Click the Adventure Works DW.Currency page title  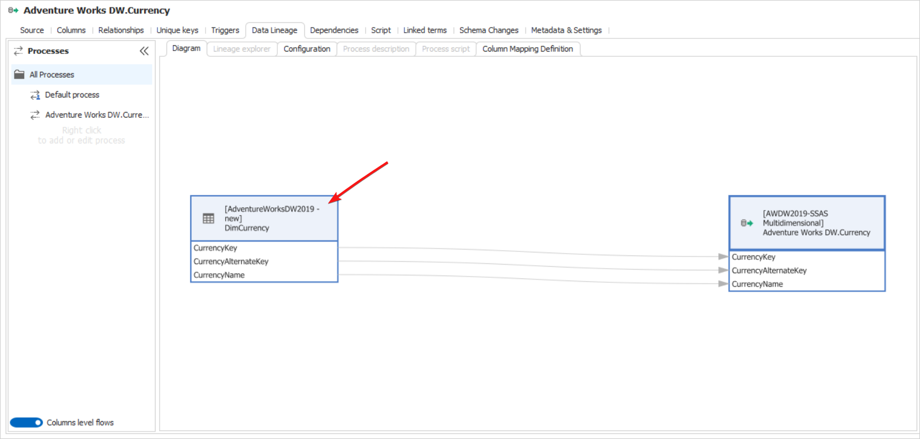[x=96, y=10]
